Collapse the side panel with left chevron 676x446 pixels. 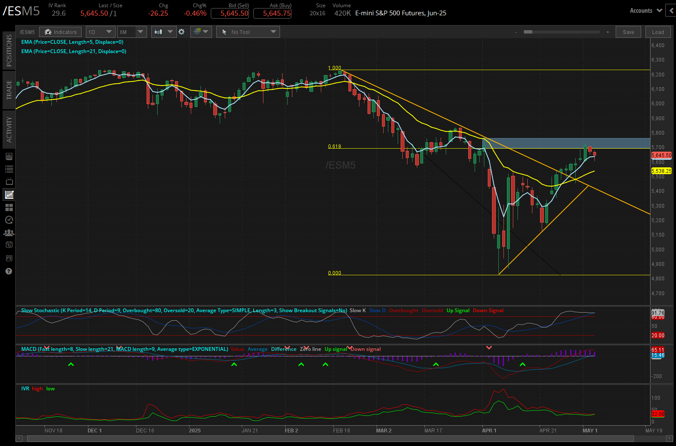[672, 11]
